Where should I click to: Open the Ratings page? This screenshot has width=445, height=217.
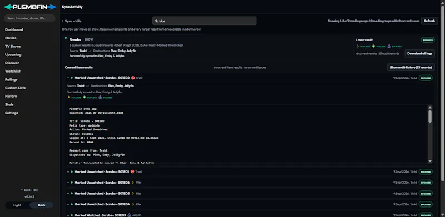pos(11,79)
